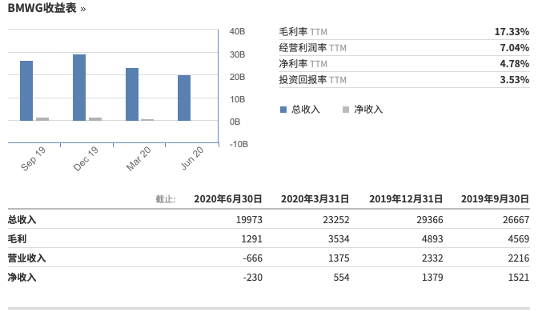Select the 净收入 table row label

point(22,277)
